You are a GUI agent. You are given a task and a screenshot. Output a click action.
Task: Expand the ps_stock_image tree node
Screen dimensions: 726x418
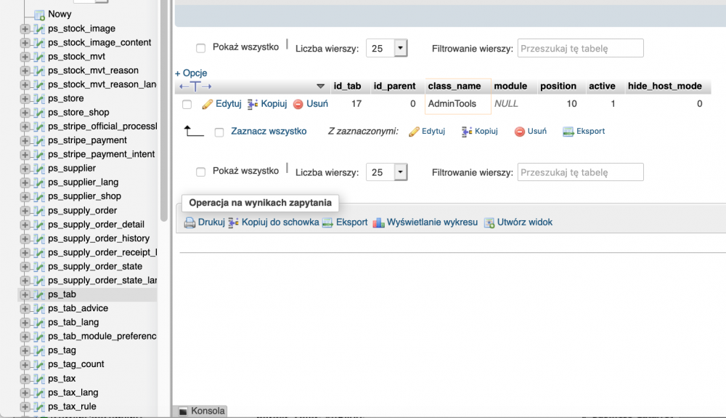[25, 29]
